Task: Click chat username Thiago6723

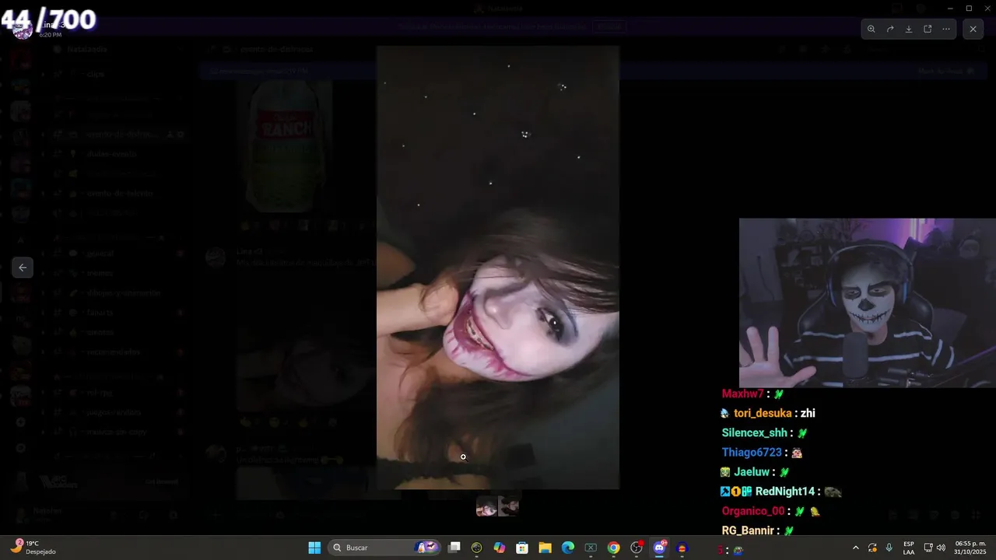Action: click(x=752, y=452)
